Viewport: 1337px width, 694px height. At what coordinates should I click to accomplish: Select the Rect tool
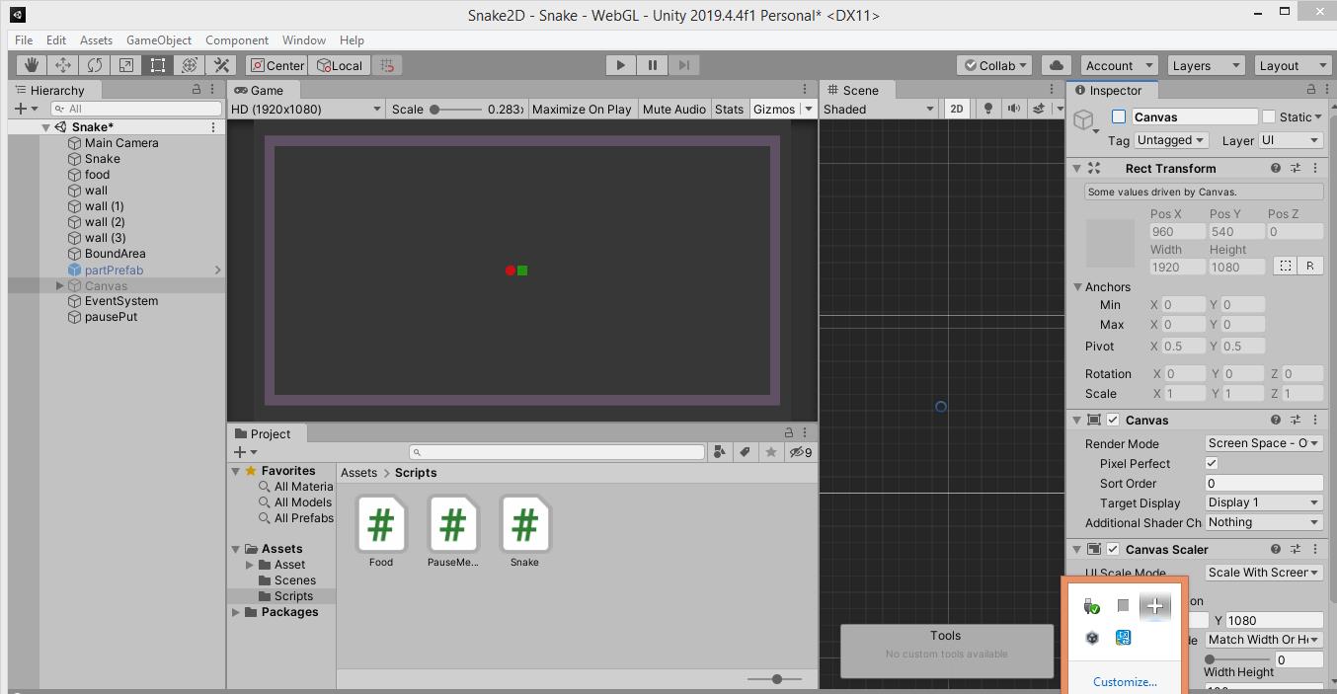tap(158, 65)
